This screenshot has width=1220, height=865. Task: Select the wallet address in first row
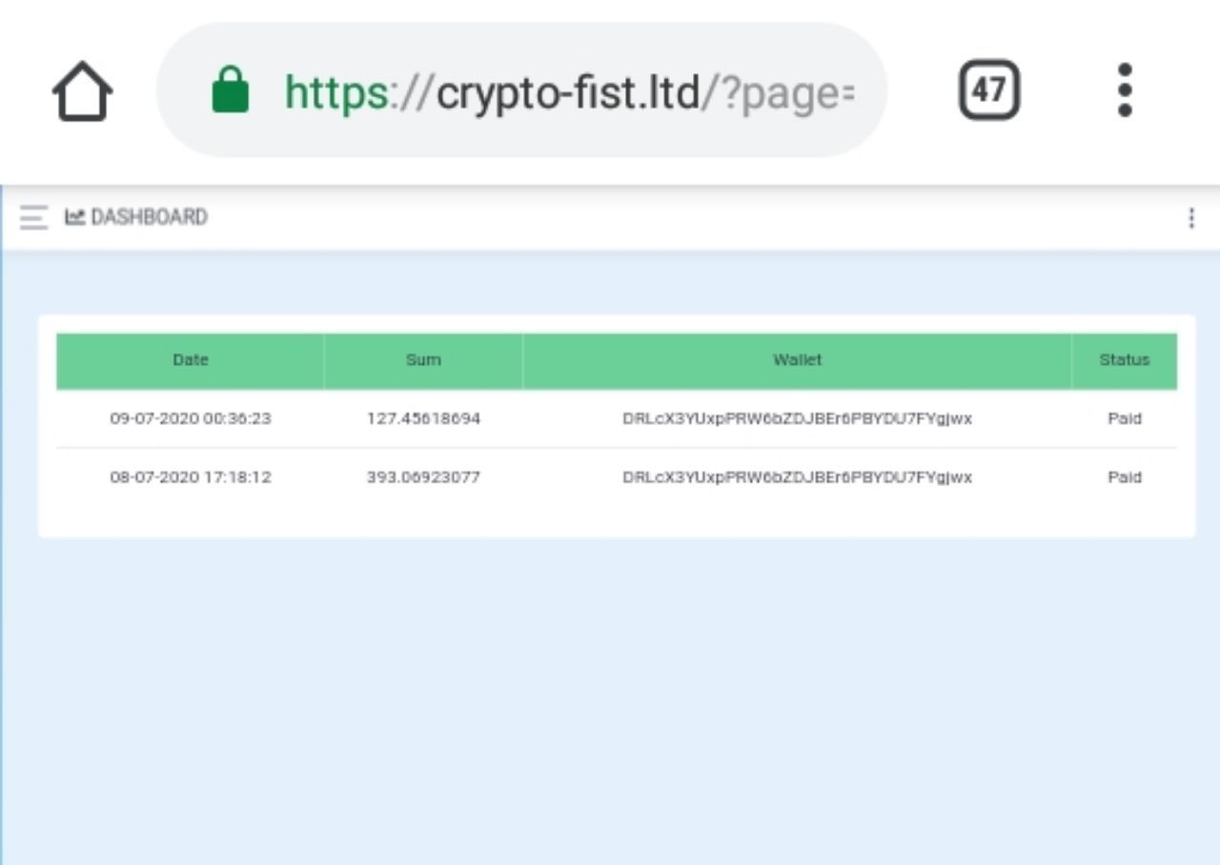(797, 418)
